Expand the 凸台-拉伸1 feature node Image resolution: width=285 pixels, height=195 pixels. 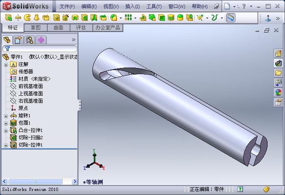(6, 131)
